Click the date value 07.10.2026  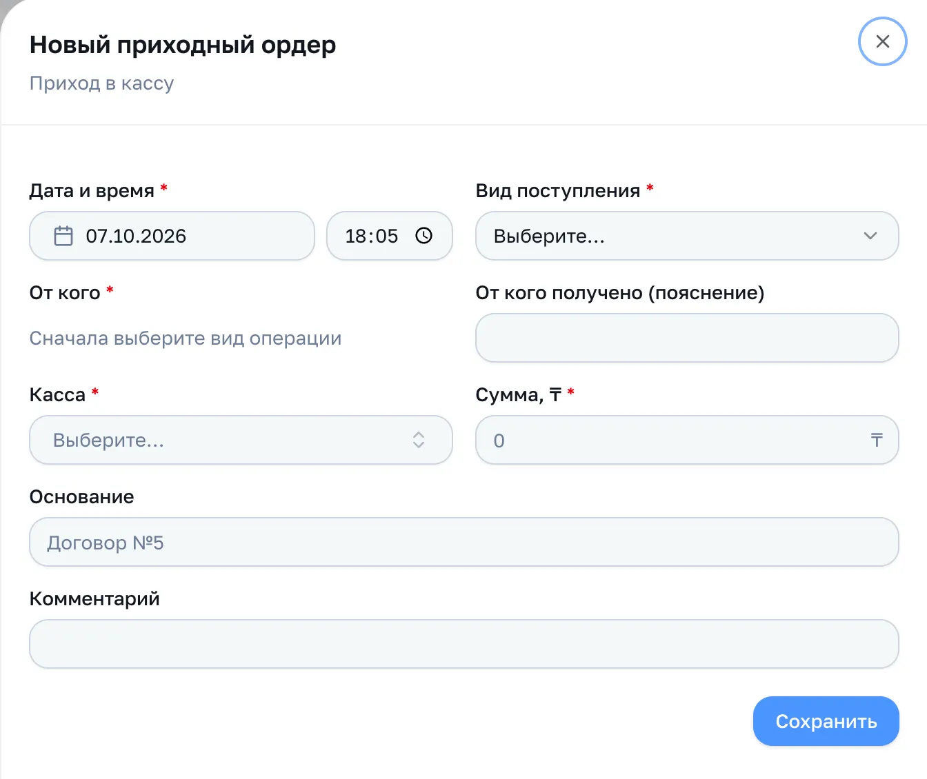pos(136,236)
